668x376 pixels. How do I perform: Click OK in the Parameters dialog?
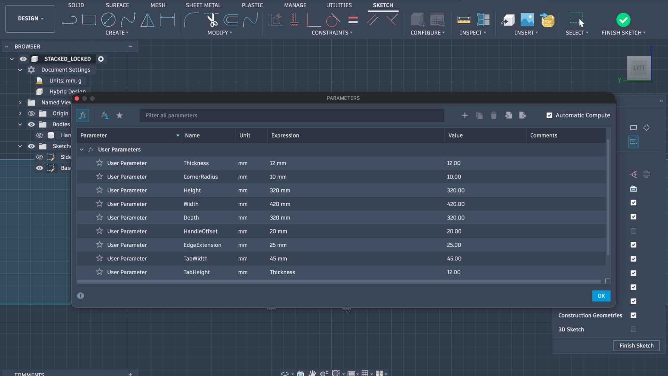click(601, 296)
